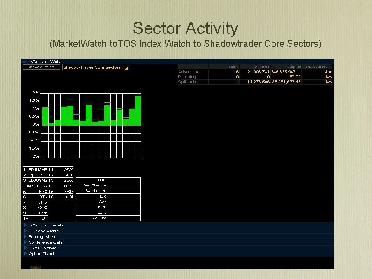Click the Declining row label

point(187,77)
